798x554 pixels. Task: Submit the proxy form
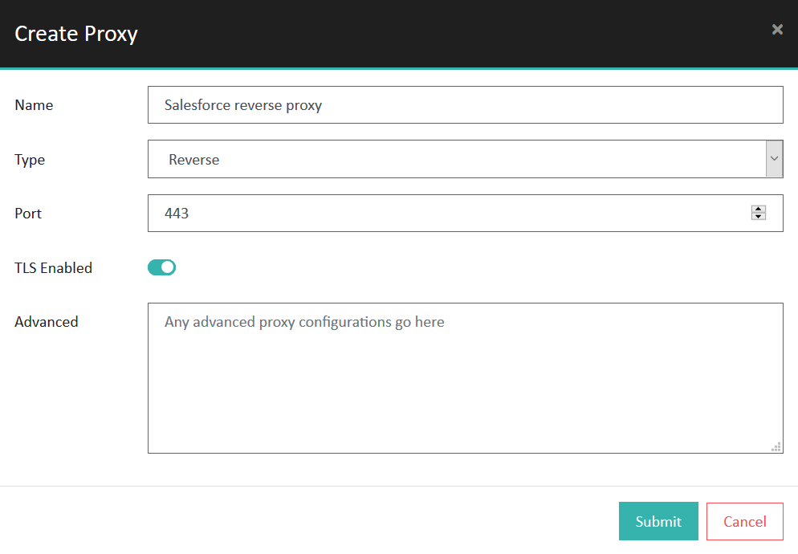click(658, 521)
